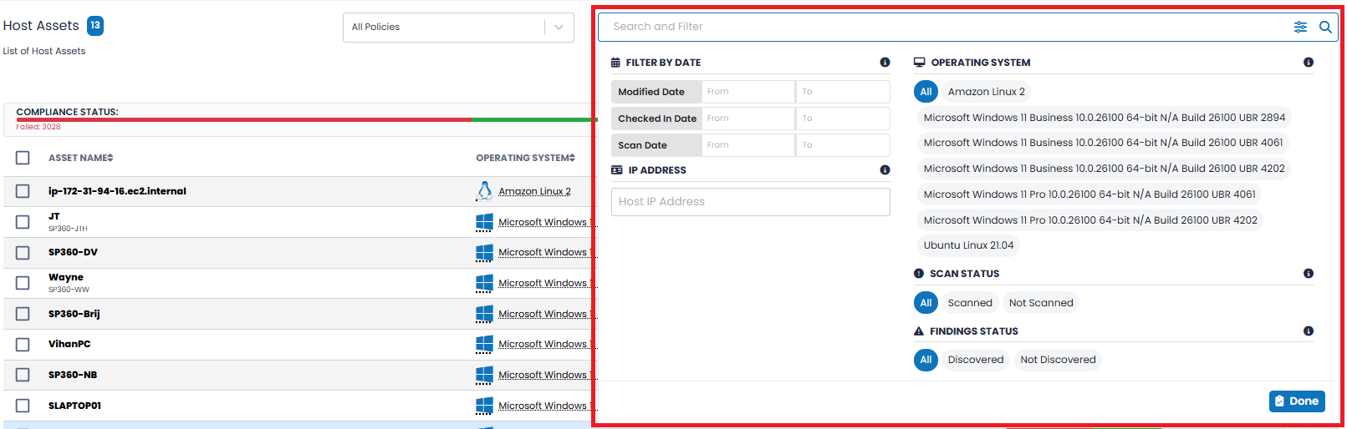Click asset name ip-172-31-94-16.ec2.internal
Screen dimensions: 1347x429
point(117,191)
